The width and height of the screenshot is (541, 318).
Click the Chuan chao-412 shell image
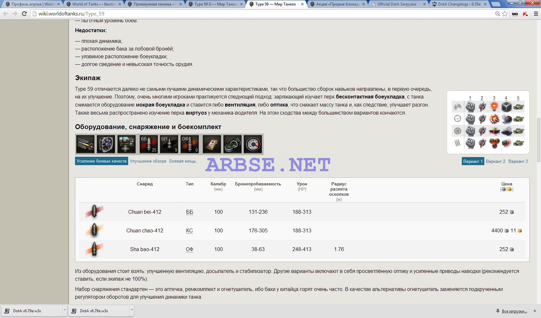94,230
